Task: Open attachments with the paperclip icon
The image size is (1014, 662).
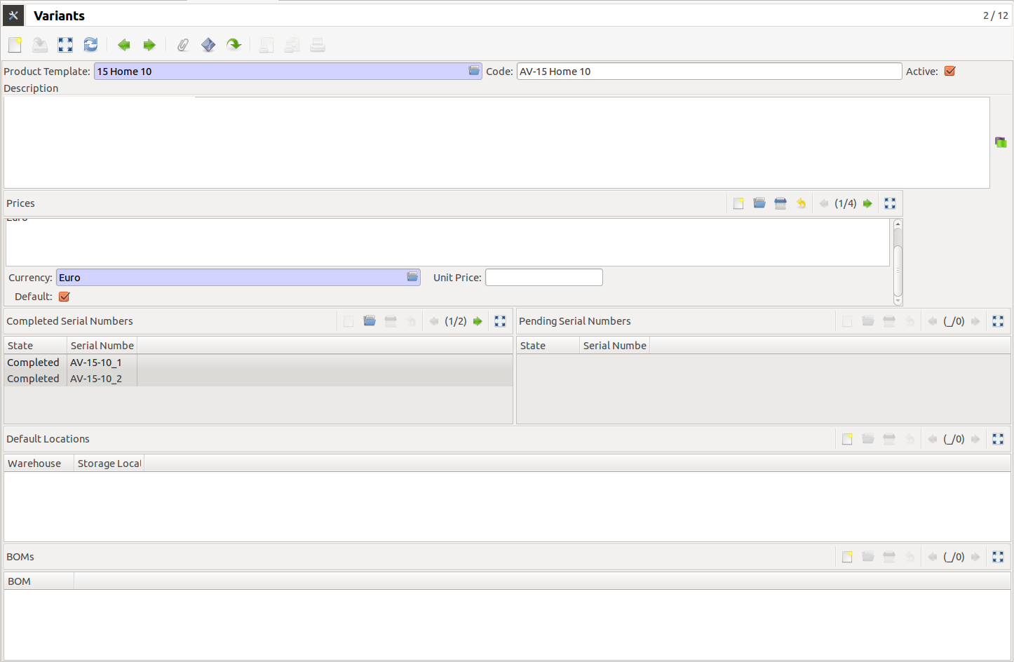Action: [182, 44]
